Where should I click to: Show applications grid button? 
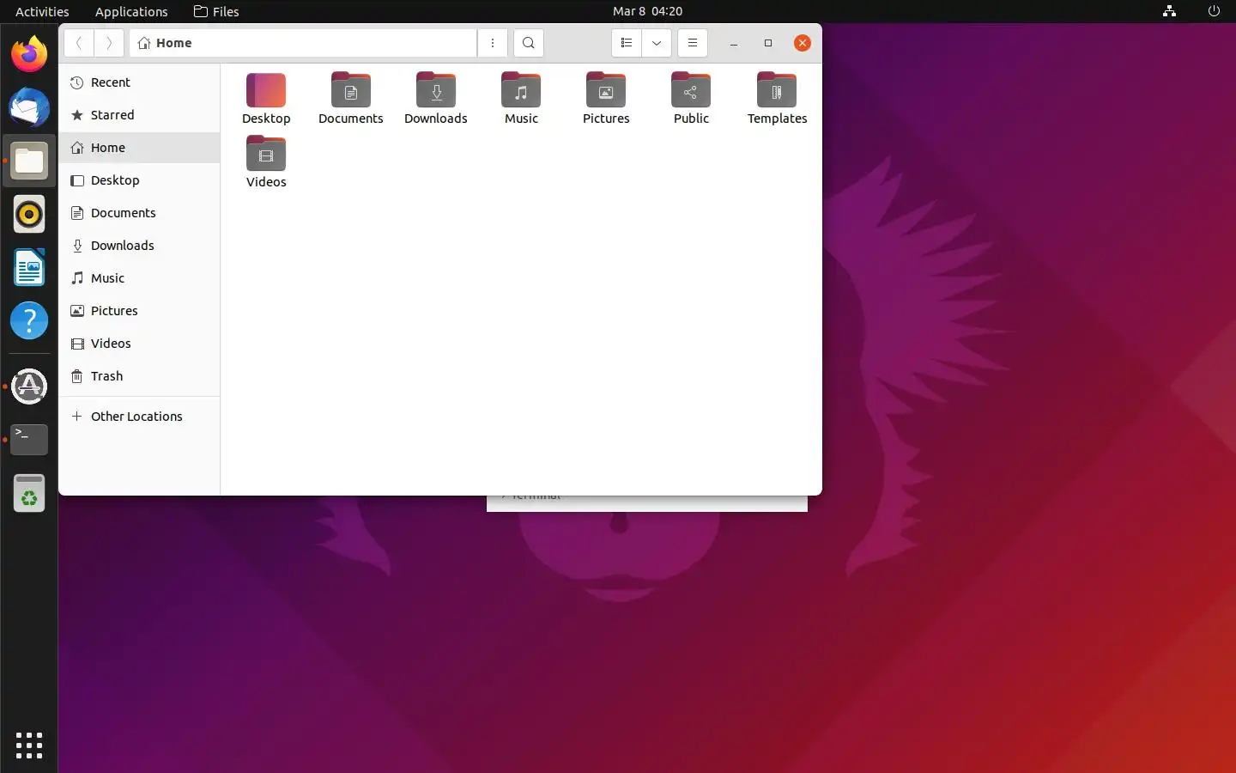29,745
